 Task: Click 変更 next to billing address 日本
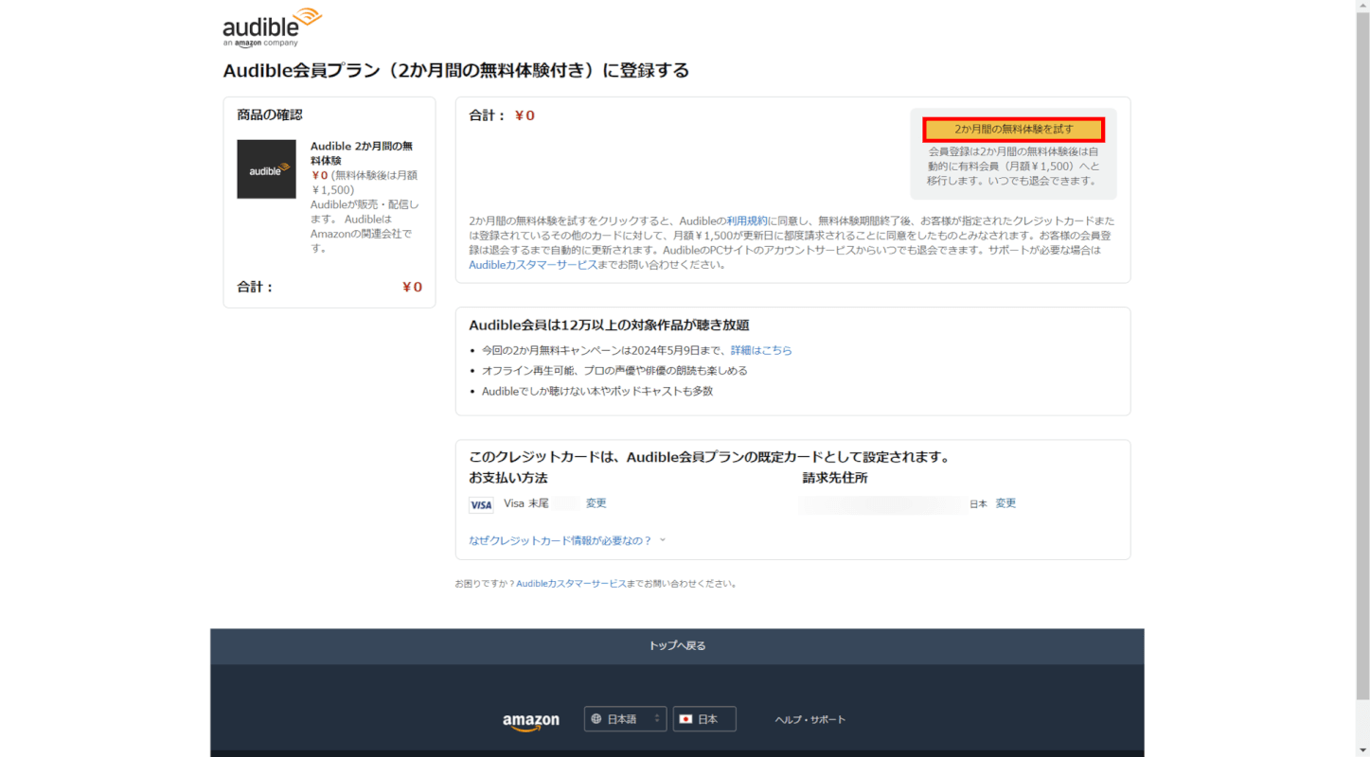point(1005,503)
